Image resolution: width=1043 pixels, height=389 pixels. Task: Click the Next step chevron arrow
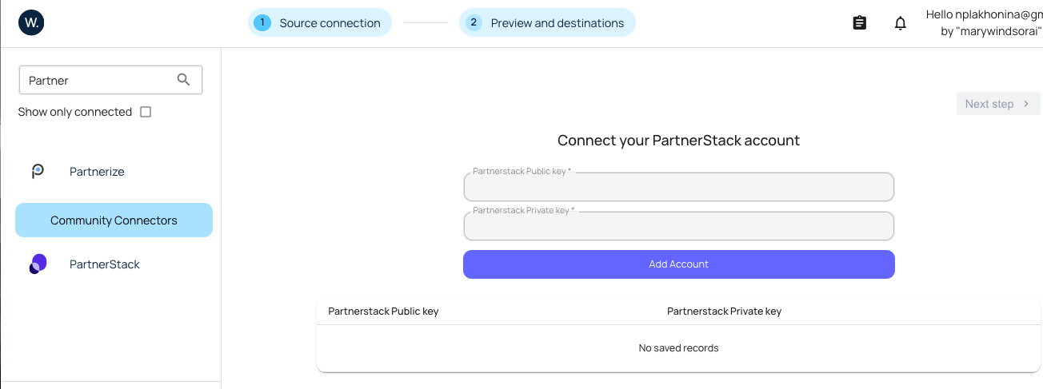1026,104
